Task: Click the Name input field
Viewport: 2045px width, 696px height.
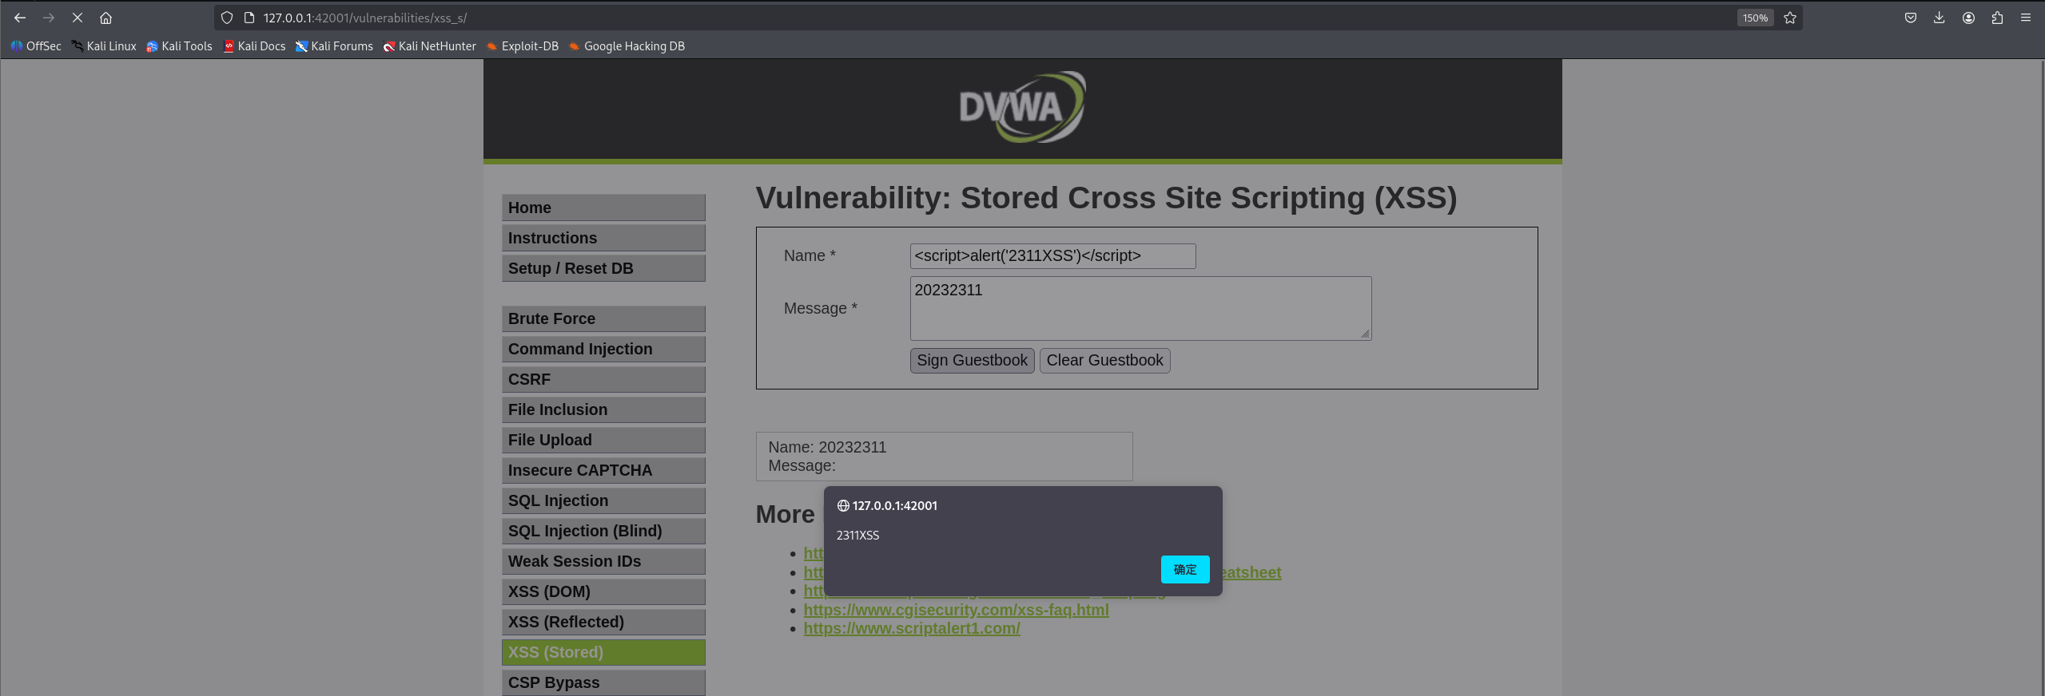Action: pyautogui.click(x=1052, y=256)
